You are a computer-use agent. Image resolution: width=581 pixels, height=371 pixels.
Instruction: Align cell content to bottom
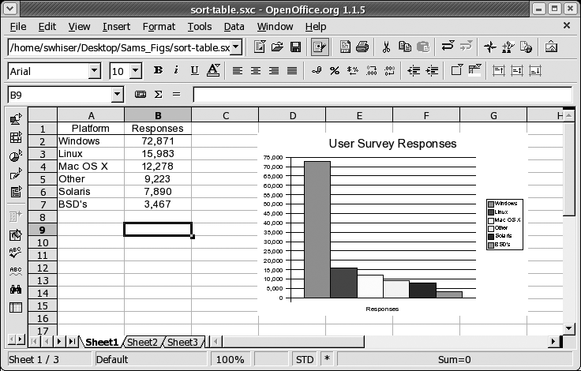535,70
